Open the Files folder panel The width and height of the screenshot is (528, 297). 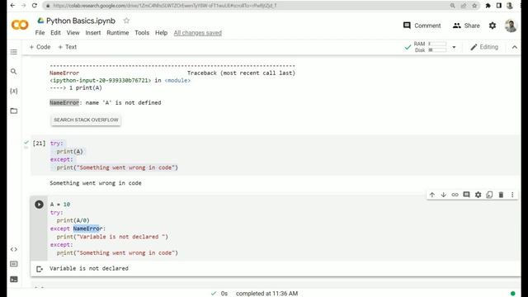click(14, 111)
